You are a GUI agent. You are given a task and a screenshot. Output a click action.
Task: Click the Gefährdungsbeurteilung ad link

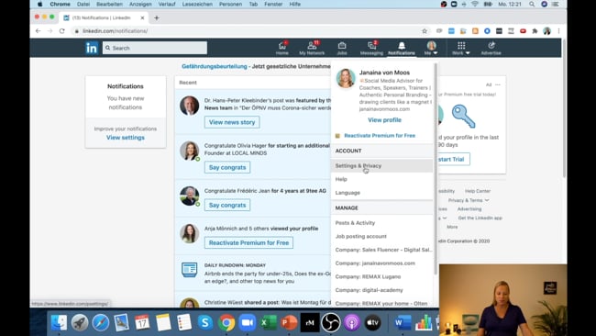coord(215,66)
